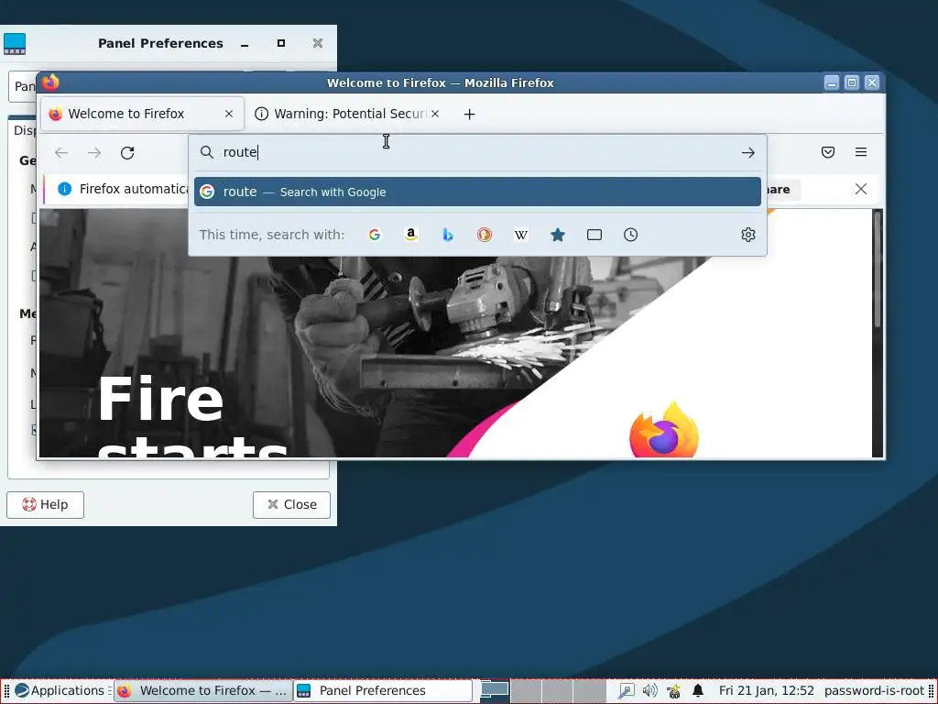
Task: Search this time with Google icon
Action: pos(375,235)
